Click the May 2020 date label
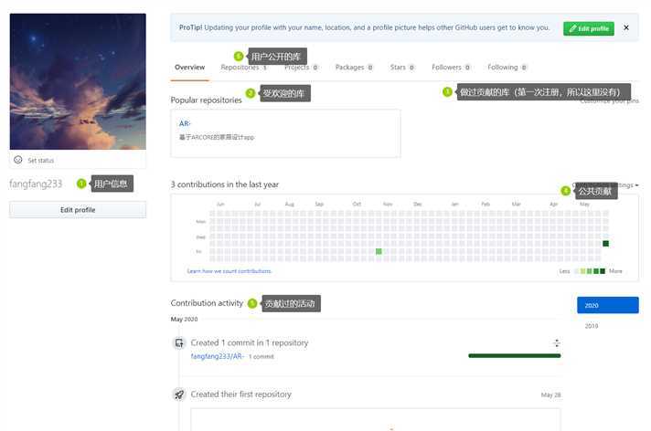This screenshot has width=651, height=431. [184, 320]
